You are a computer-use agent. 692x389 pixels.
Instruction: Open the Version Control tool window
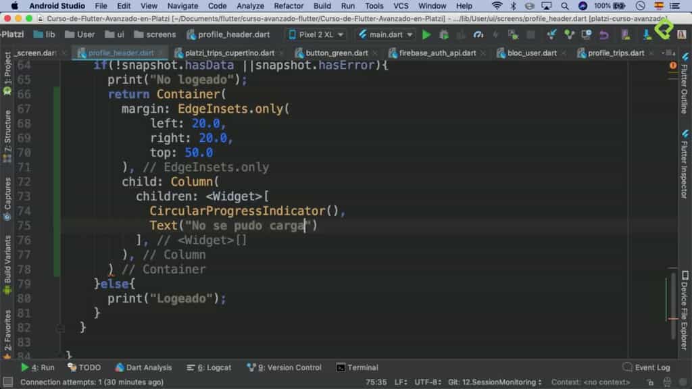[x=285, y=367]
